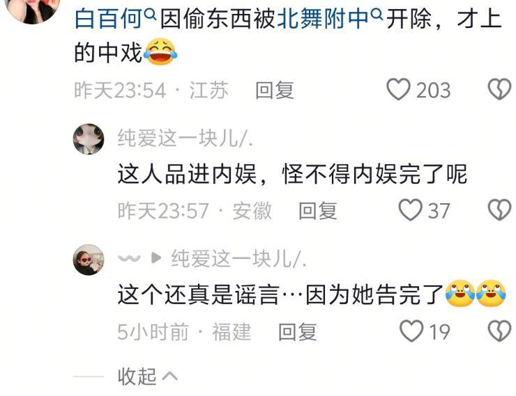Tap the broken heart on the 安徽 reply
This screenshot has height=396, width=516.
point(499,209)
